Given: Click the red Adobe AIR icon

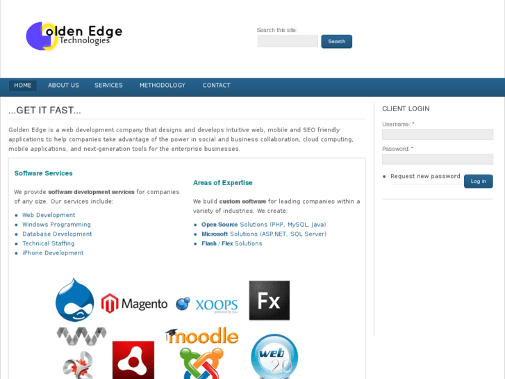Looking at the screenshot, I should pyautogui.click(x=133, y=360).
